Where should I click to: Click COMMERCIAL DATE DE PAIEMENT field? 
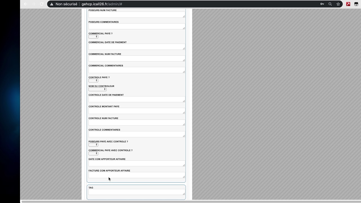pos(137,47)
